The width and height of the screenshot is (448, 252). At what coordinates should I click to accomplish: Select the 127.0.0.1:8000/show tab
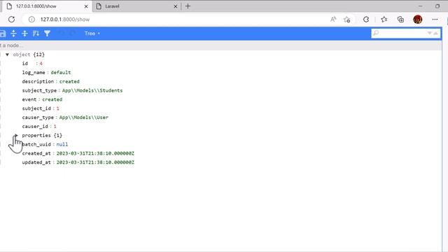coord(47,6)
